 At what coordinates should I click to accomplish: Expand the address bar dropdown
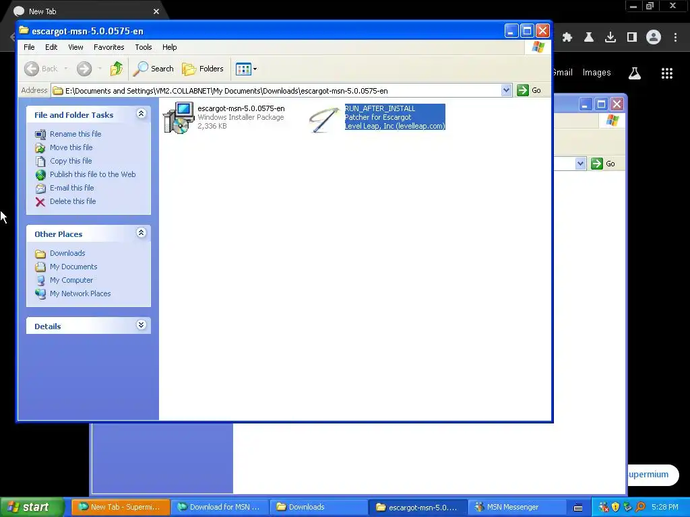click(x=506, y=90)
